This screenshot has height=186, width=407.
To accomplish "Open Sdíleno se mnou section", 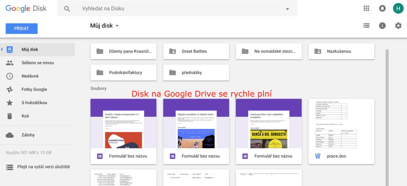I will (x=37, y=63).
